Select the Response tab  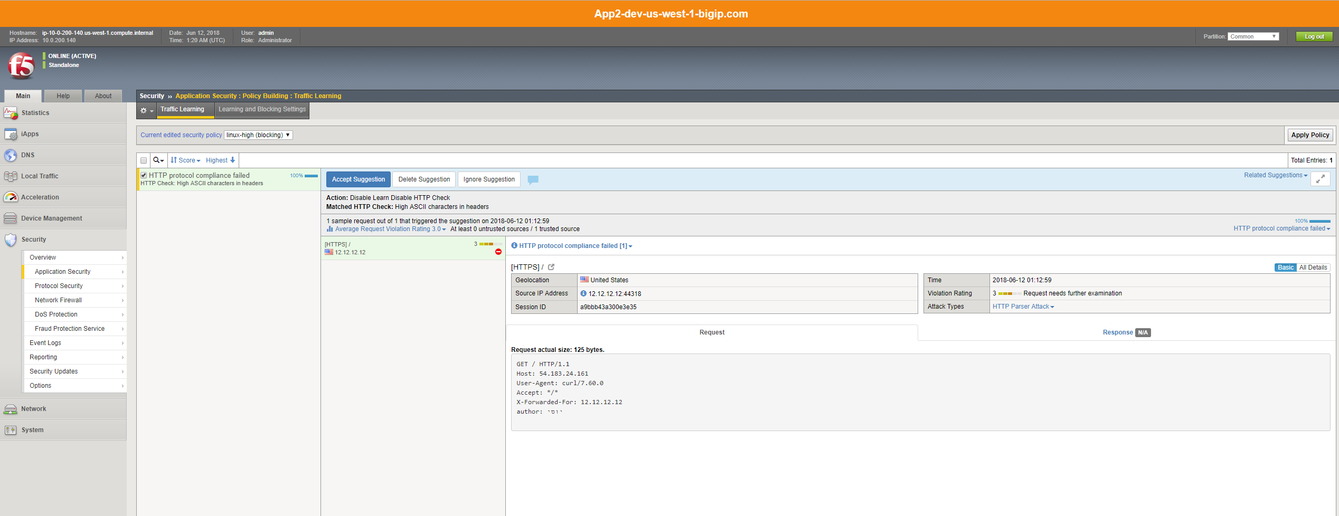[x=1127, y=332]
